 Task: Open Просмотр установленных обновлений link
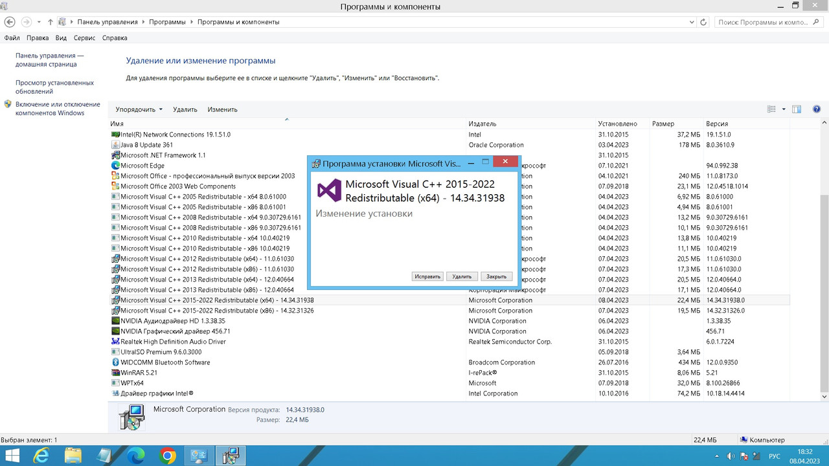54,87
